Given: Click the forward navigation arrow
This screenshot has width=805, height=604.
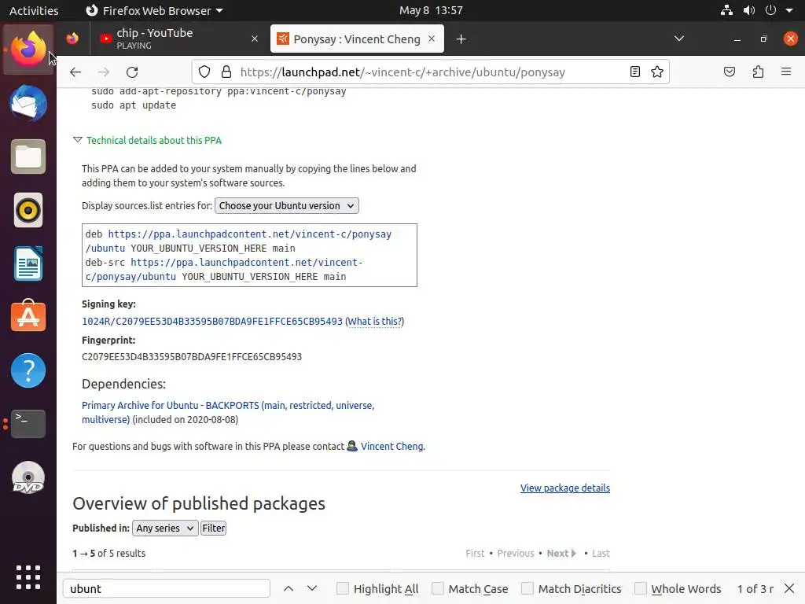Looking at the screenshot, I should tap(104, 72).
